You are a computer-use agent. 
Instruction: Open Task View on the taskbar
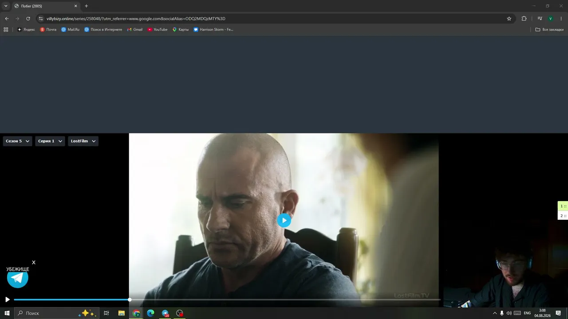pyautogui.click(x=106, y=313)
